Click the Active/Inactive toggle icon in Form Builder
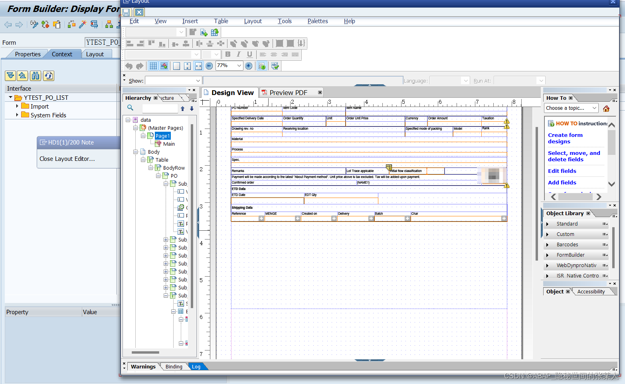625x384 pixels. point(45,25)
